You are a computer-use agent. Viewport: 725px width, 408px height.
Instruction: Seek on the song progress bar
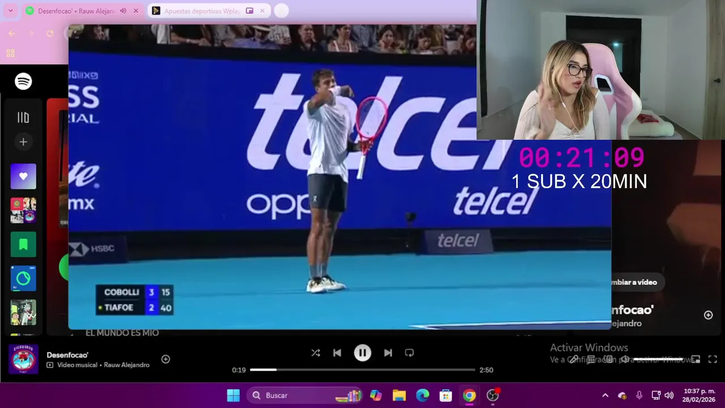(362, 369)
